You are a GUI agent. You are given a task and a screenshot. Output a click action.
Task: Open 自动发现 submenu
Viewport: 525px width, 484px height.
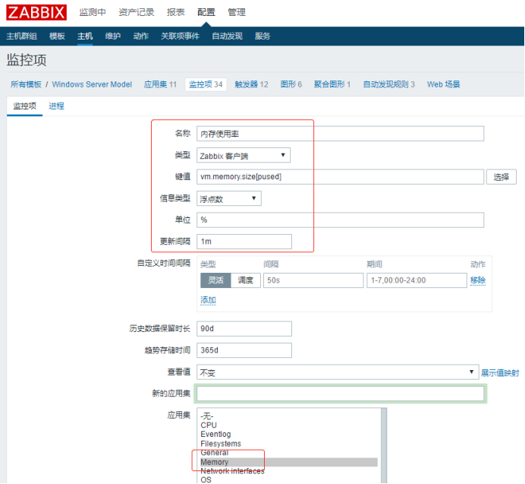227,36
